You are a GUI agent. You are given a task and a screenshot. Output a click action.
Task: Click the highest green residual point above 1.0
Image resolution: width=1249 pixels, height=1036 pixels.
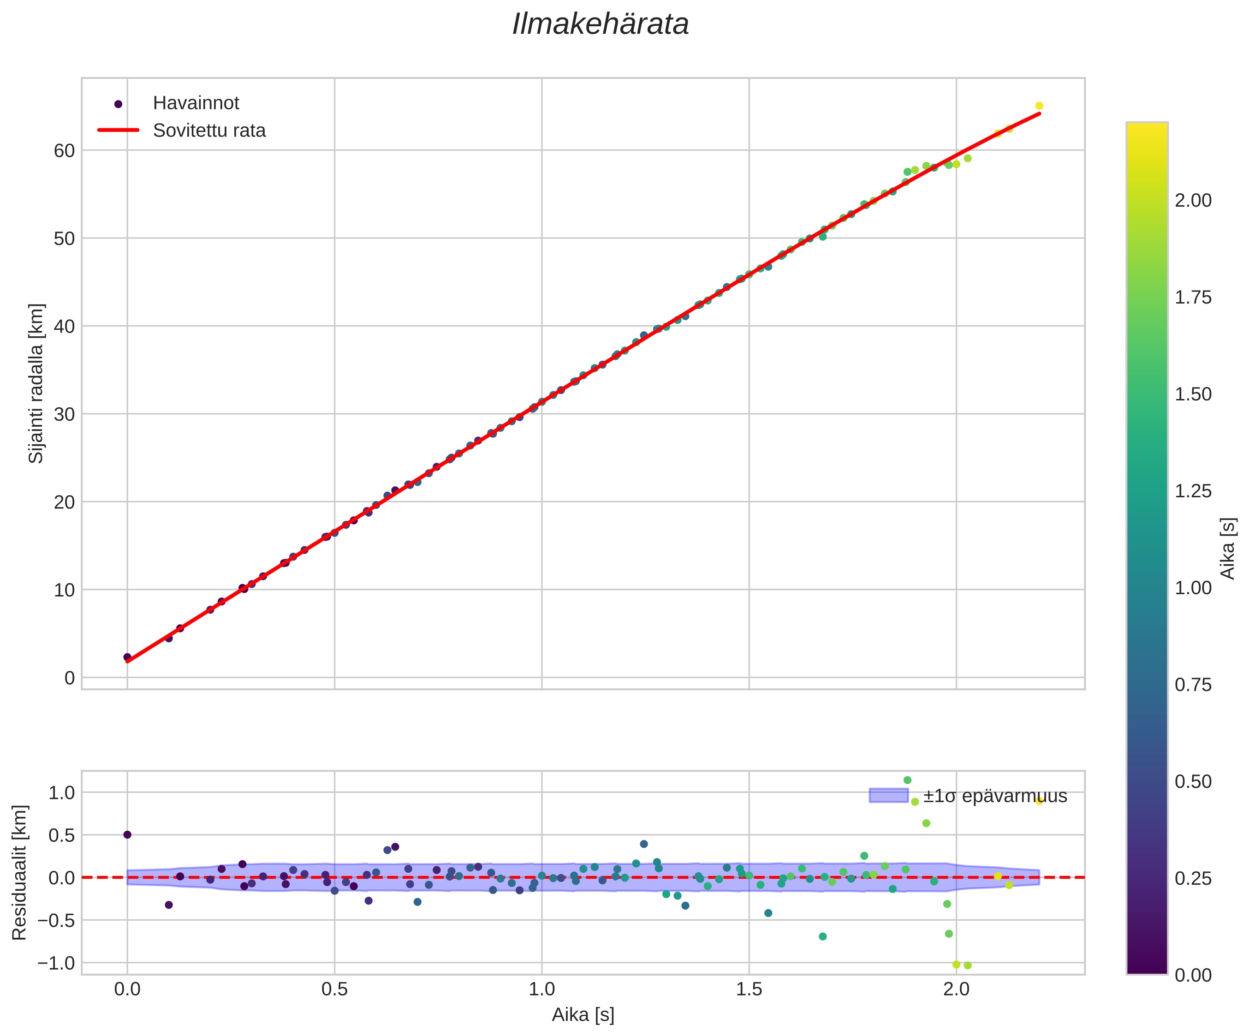907,780
